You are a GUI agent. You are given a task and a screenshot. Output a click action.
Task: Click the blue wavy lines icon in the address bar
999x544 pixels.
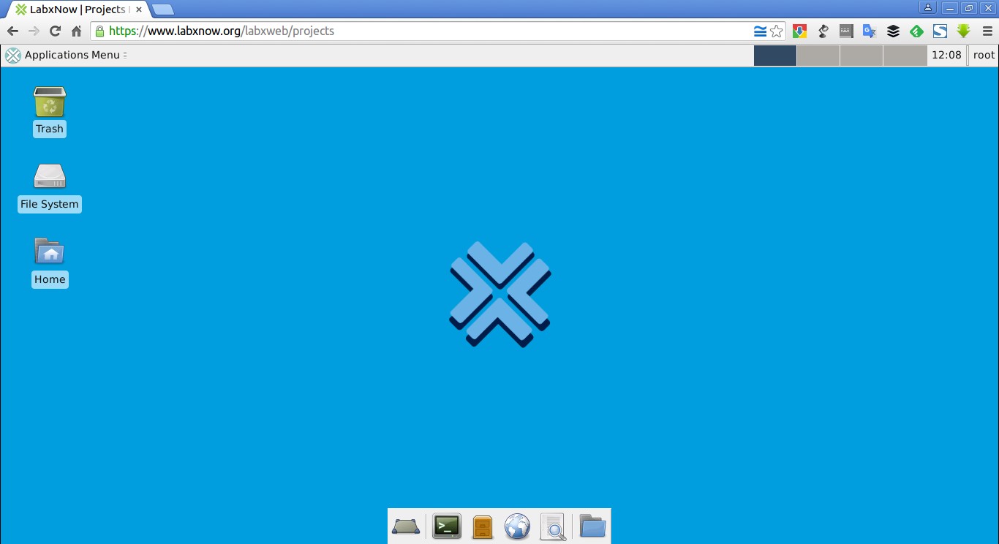[x=761, y=31]
